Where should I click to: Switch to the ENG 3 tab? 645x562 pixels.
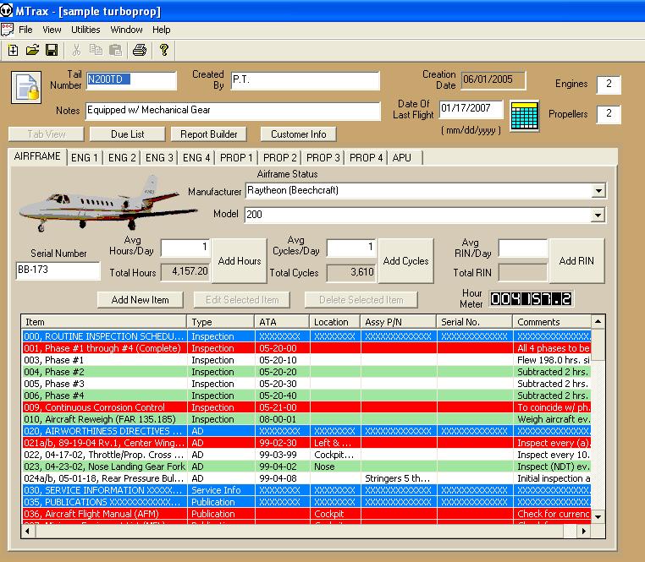click(159, 158)
